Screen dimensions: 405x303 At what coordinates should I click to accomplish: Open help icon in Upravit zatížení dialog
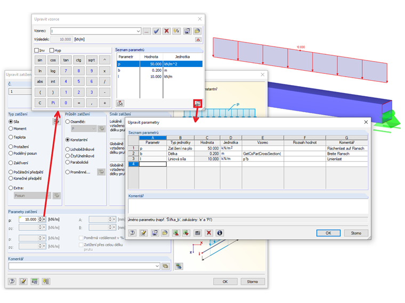click(x=12, y=281)
